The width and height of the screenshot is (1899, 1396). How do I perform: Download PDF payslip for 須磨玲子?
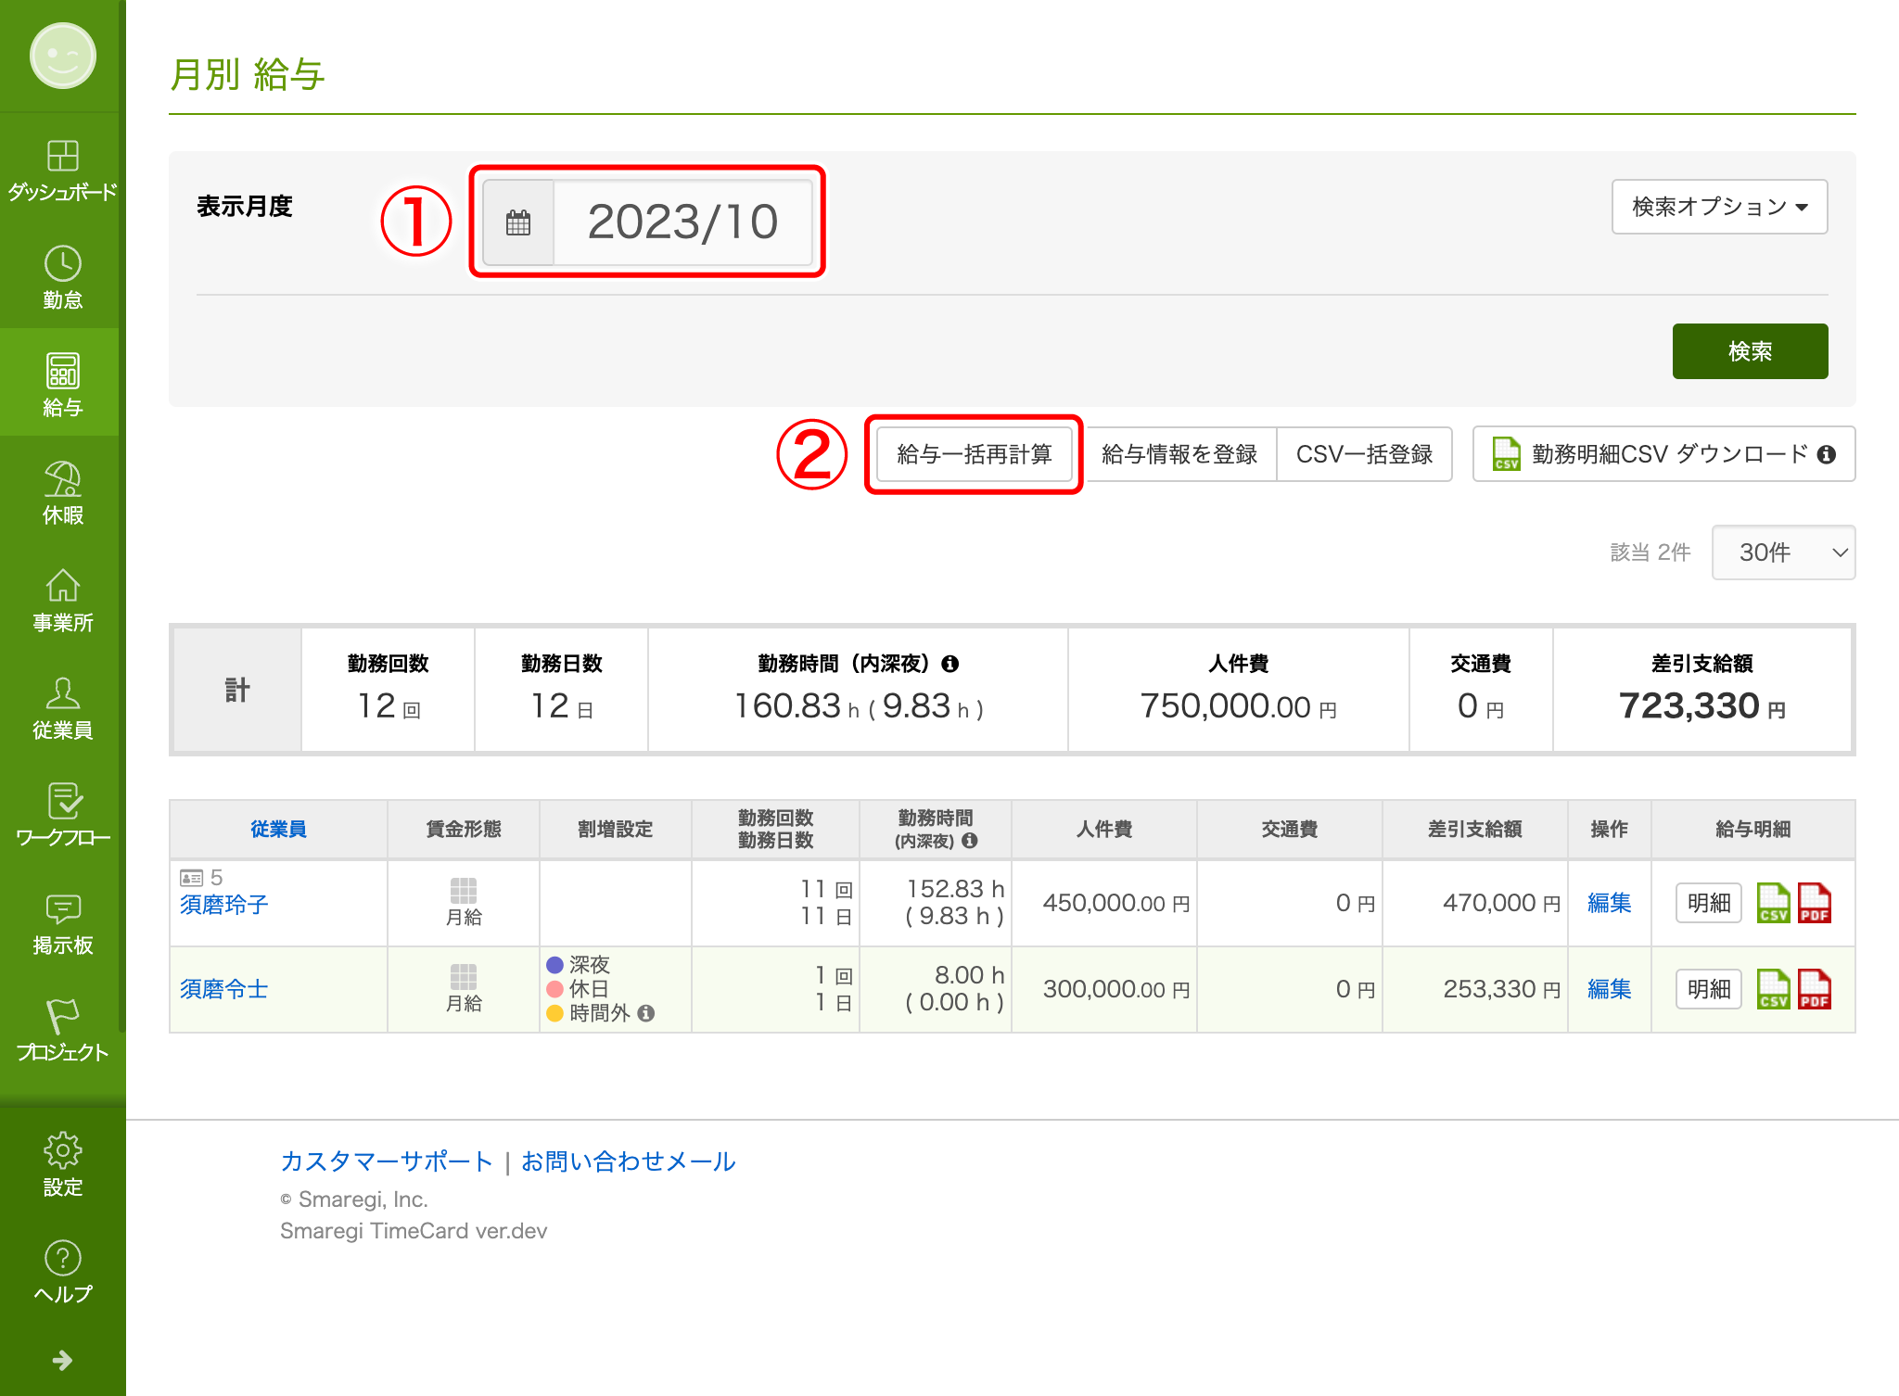point(1815,903)
